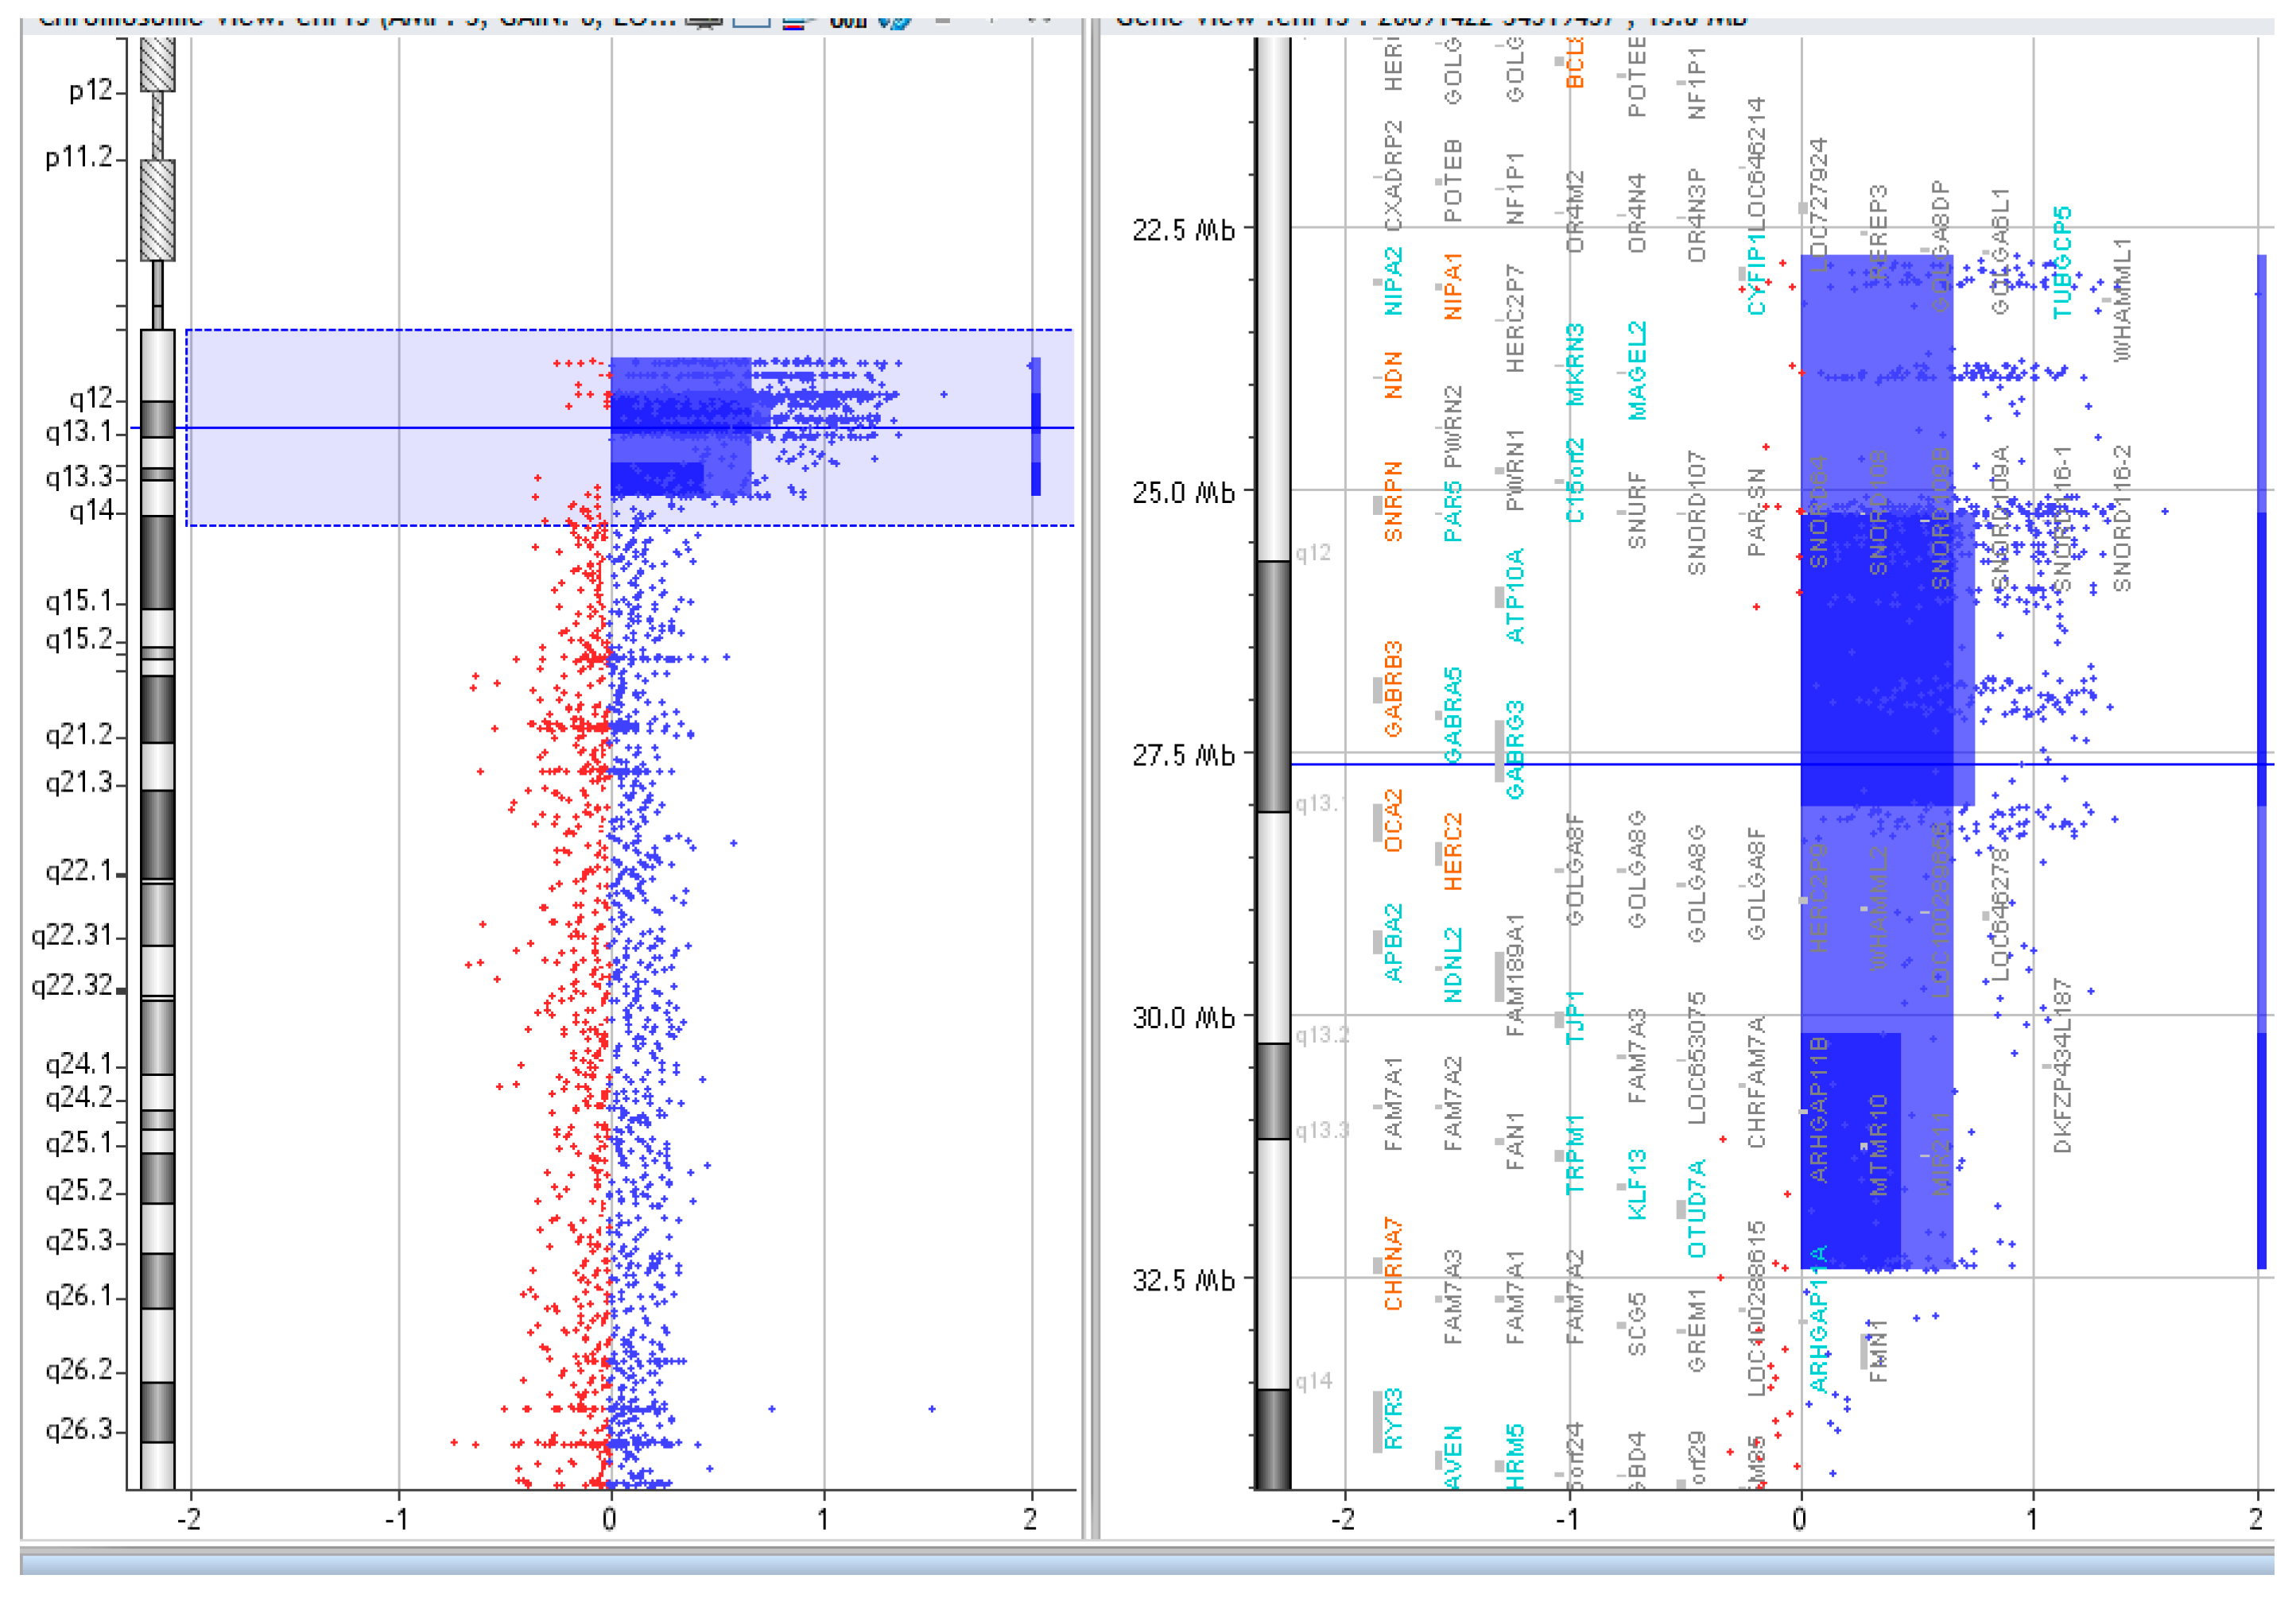Select the q24.1 cytoband label
2296x1598 pixels.
[79, 1063]
